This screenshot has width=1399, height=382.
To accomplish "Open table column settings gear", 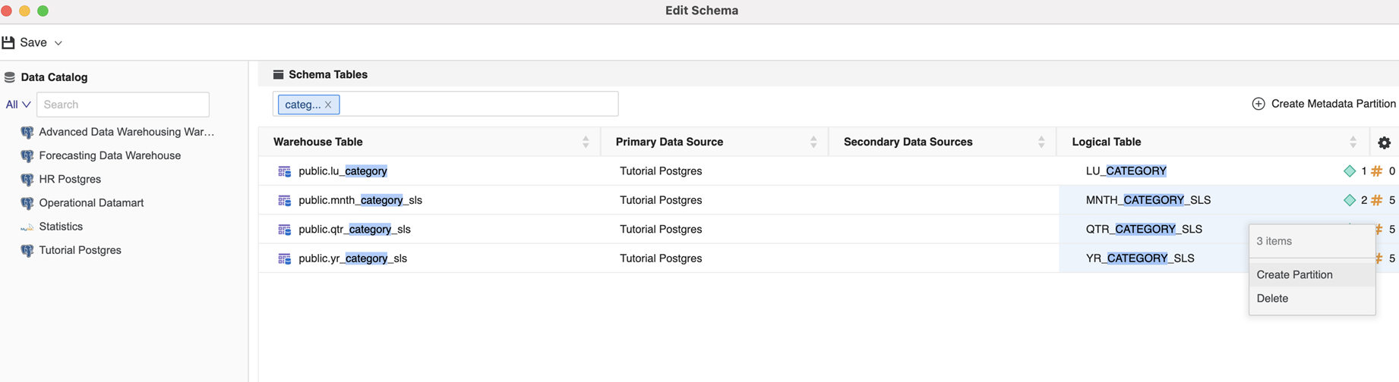I will (1384, 142).
